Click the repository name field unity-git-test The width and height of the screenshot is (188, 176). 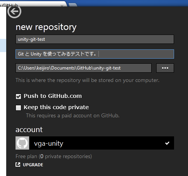(95, 39)
